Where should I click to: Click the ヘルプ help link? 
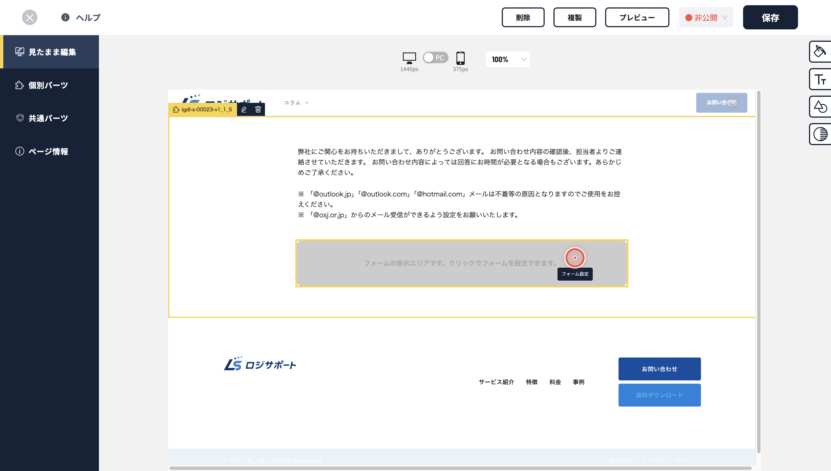tap(88, 18)
